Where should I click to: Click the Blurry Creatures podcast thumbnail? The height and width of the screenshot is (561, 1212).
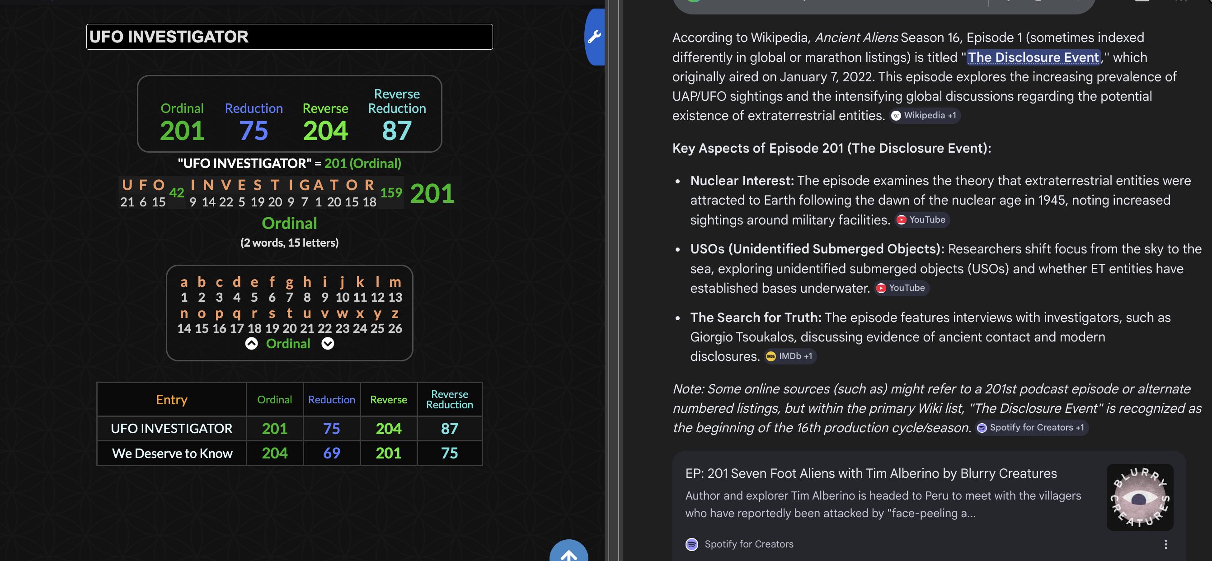[x=1139, y=497]
